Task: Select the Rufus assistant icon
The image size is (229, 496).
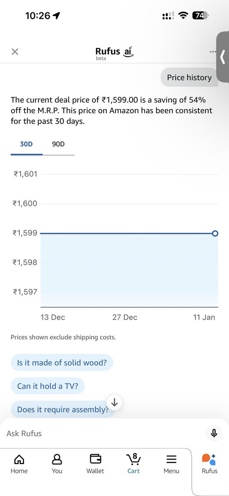Action: (209, 463)
